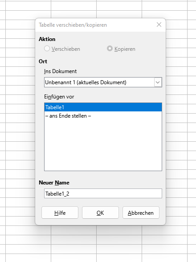Expand the Ins Dokument dropdown arrow

158,82
